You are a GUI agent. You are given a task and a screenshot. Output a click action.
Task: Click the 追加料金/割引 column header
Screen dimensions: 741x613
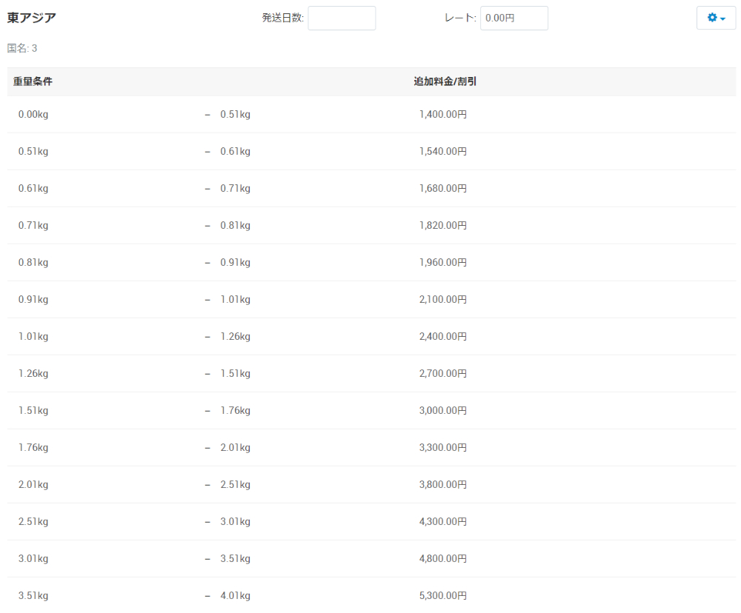[x=445, y=81]
